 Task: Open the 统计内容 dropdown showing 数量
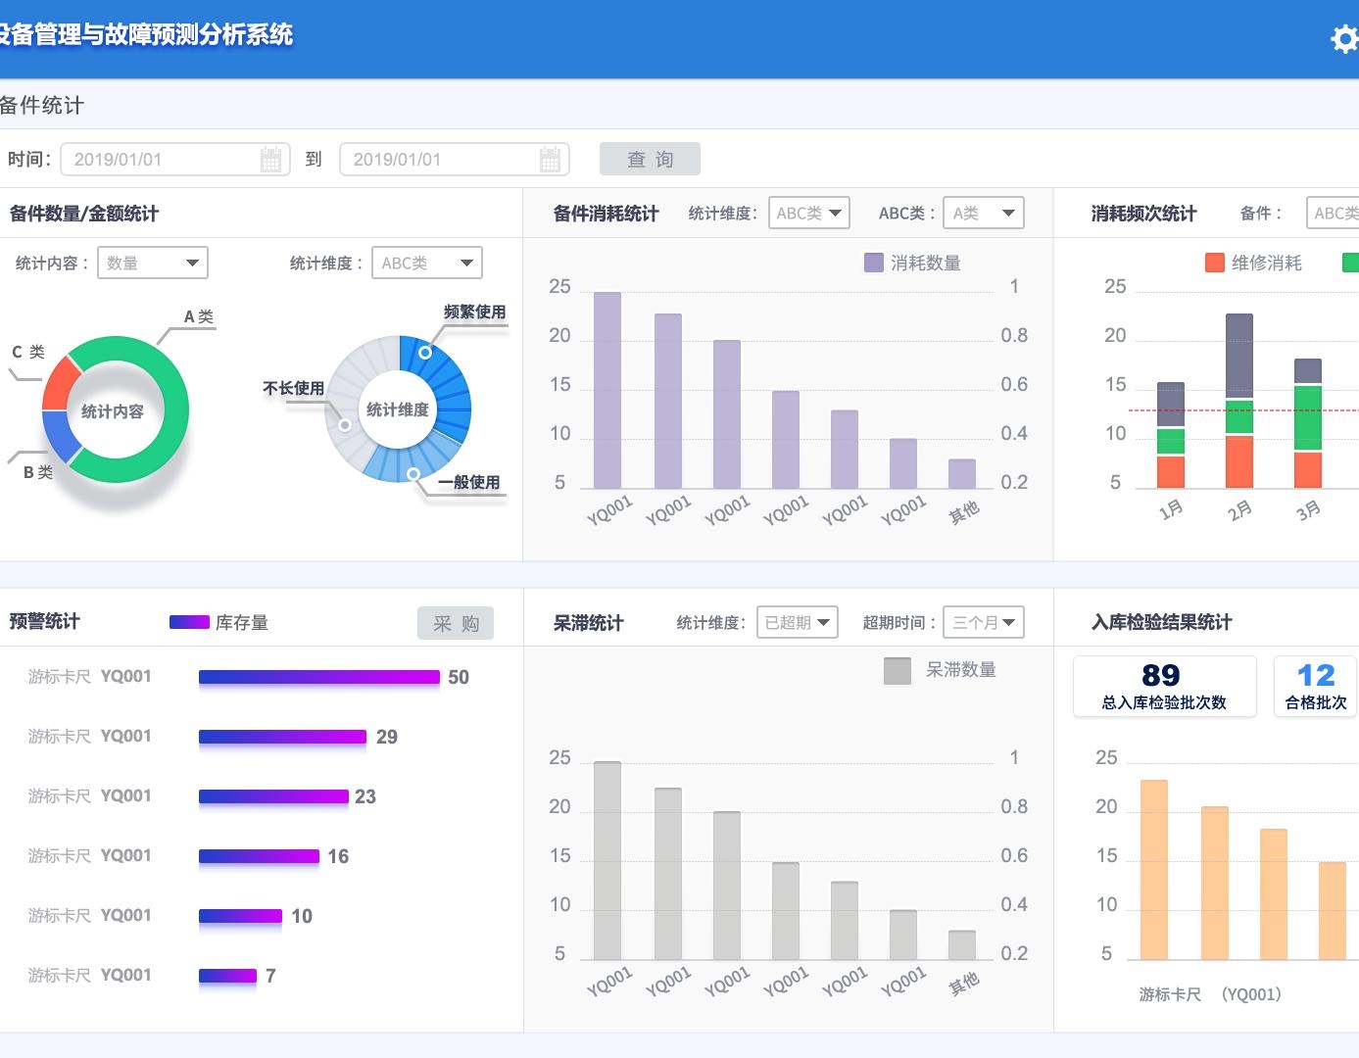(x=152, y=263)
